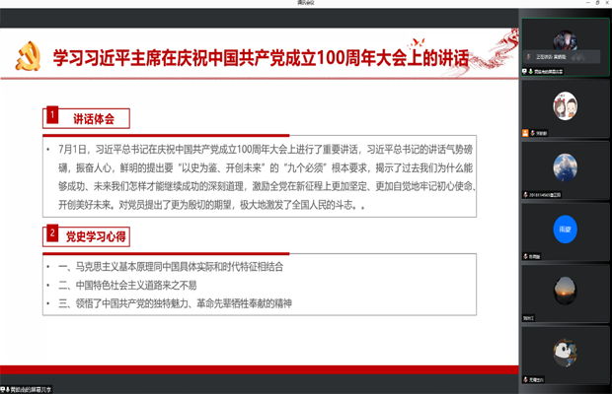Click the red number 2 section badge
Image resolution: width=612 pixels, height=394 pixels.
pos(51,233)
